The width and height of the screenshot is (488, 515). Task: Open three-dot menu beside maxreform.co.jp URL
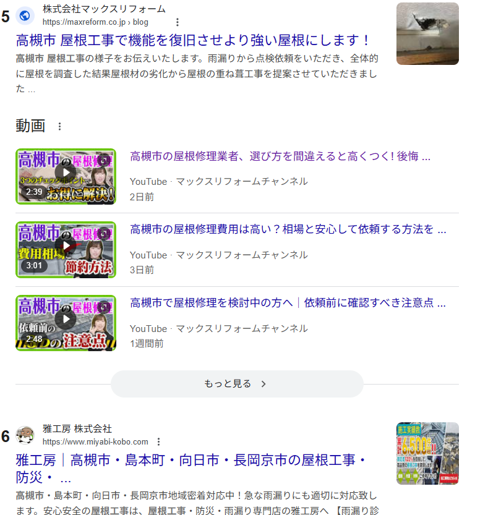pos(178,22)
